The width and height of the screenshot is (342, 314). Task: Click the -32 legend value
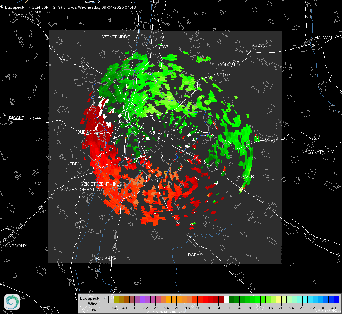pyautogui.click(x=145, y=308)
